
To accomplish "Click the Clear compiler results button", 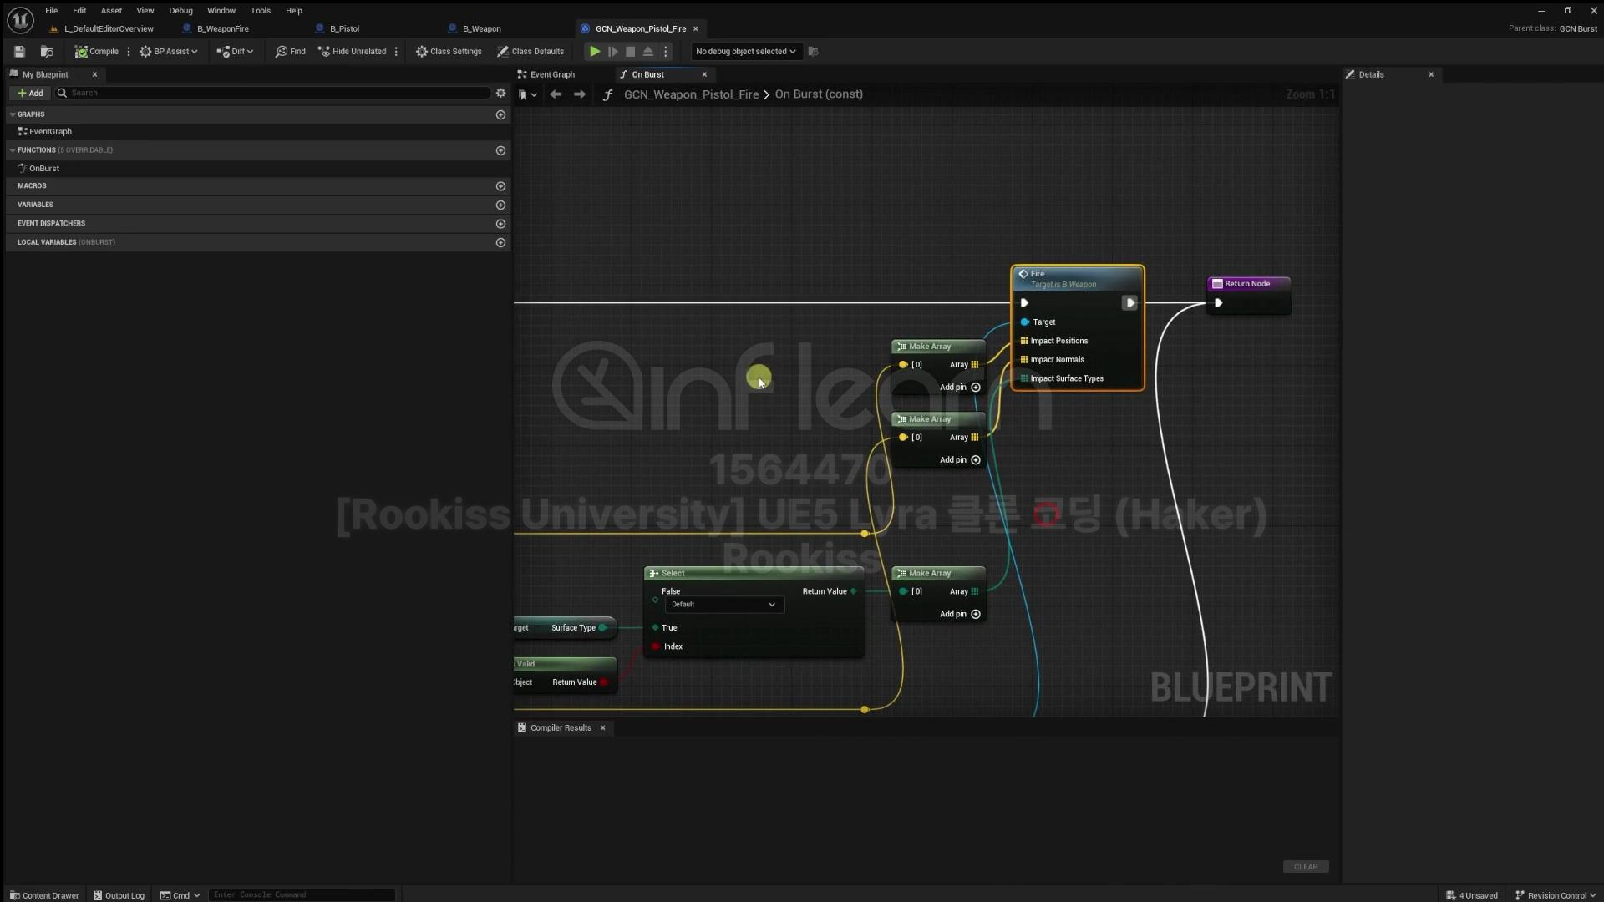I will 1305,867.
